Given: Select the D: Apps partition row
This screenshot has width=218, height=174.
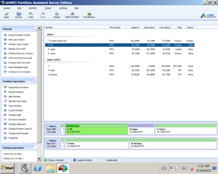Looking at the screenshot, I should (119, 49).
